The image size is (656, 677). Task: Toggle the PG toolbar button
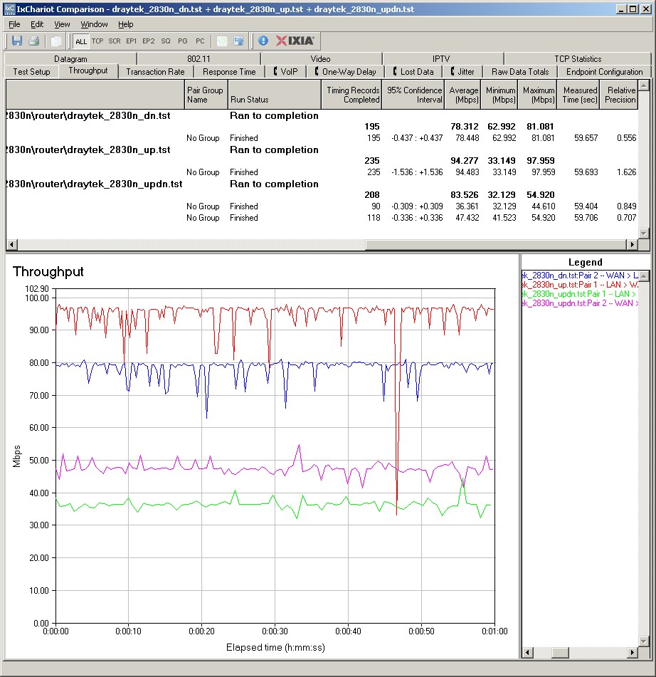click(183, 41)
